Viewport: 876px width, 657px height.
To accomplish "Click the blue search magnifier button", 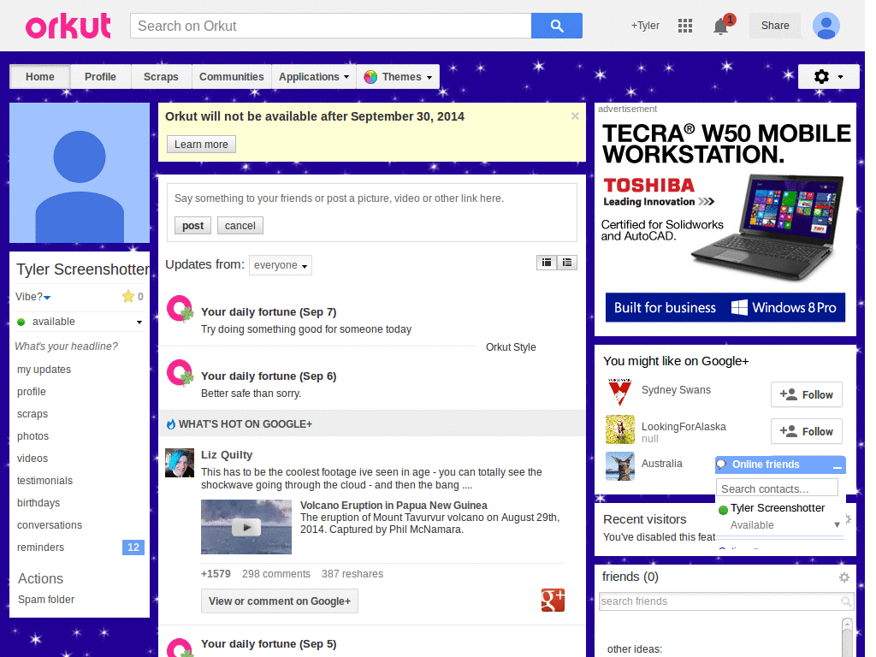I will pos(556,26).
